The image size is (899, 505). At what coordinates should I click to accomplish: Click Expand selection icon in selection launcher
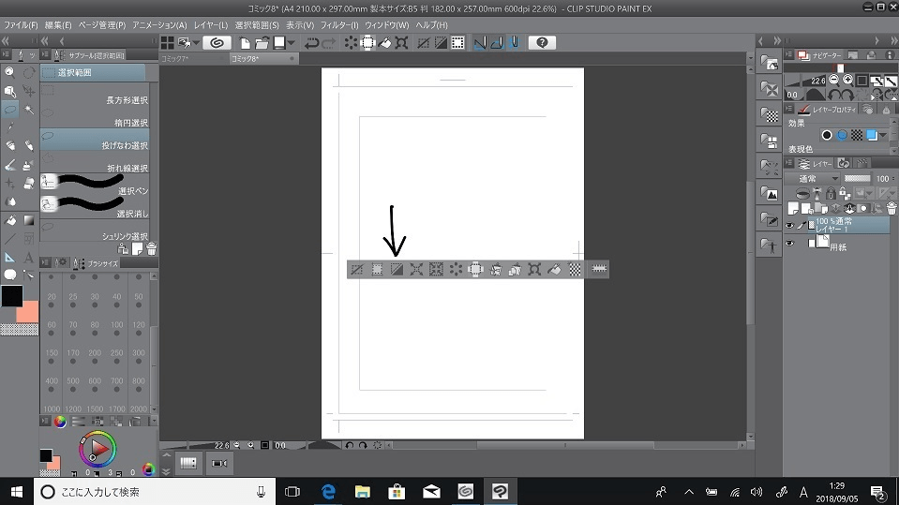(416, 269)
